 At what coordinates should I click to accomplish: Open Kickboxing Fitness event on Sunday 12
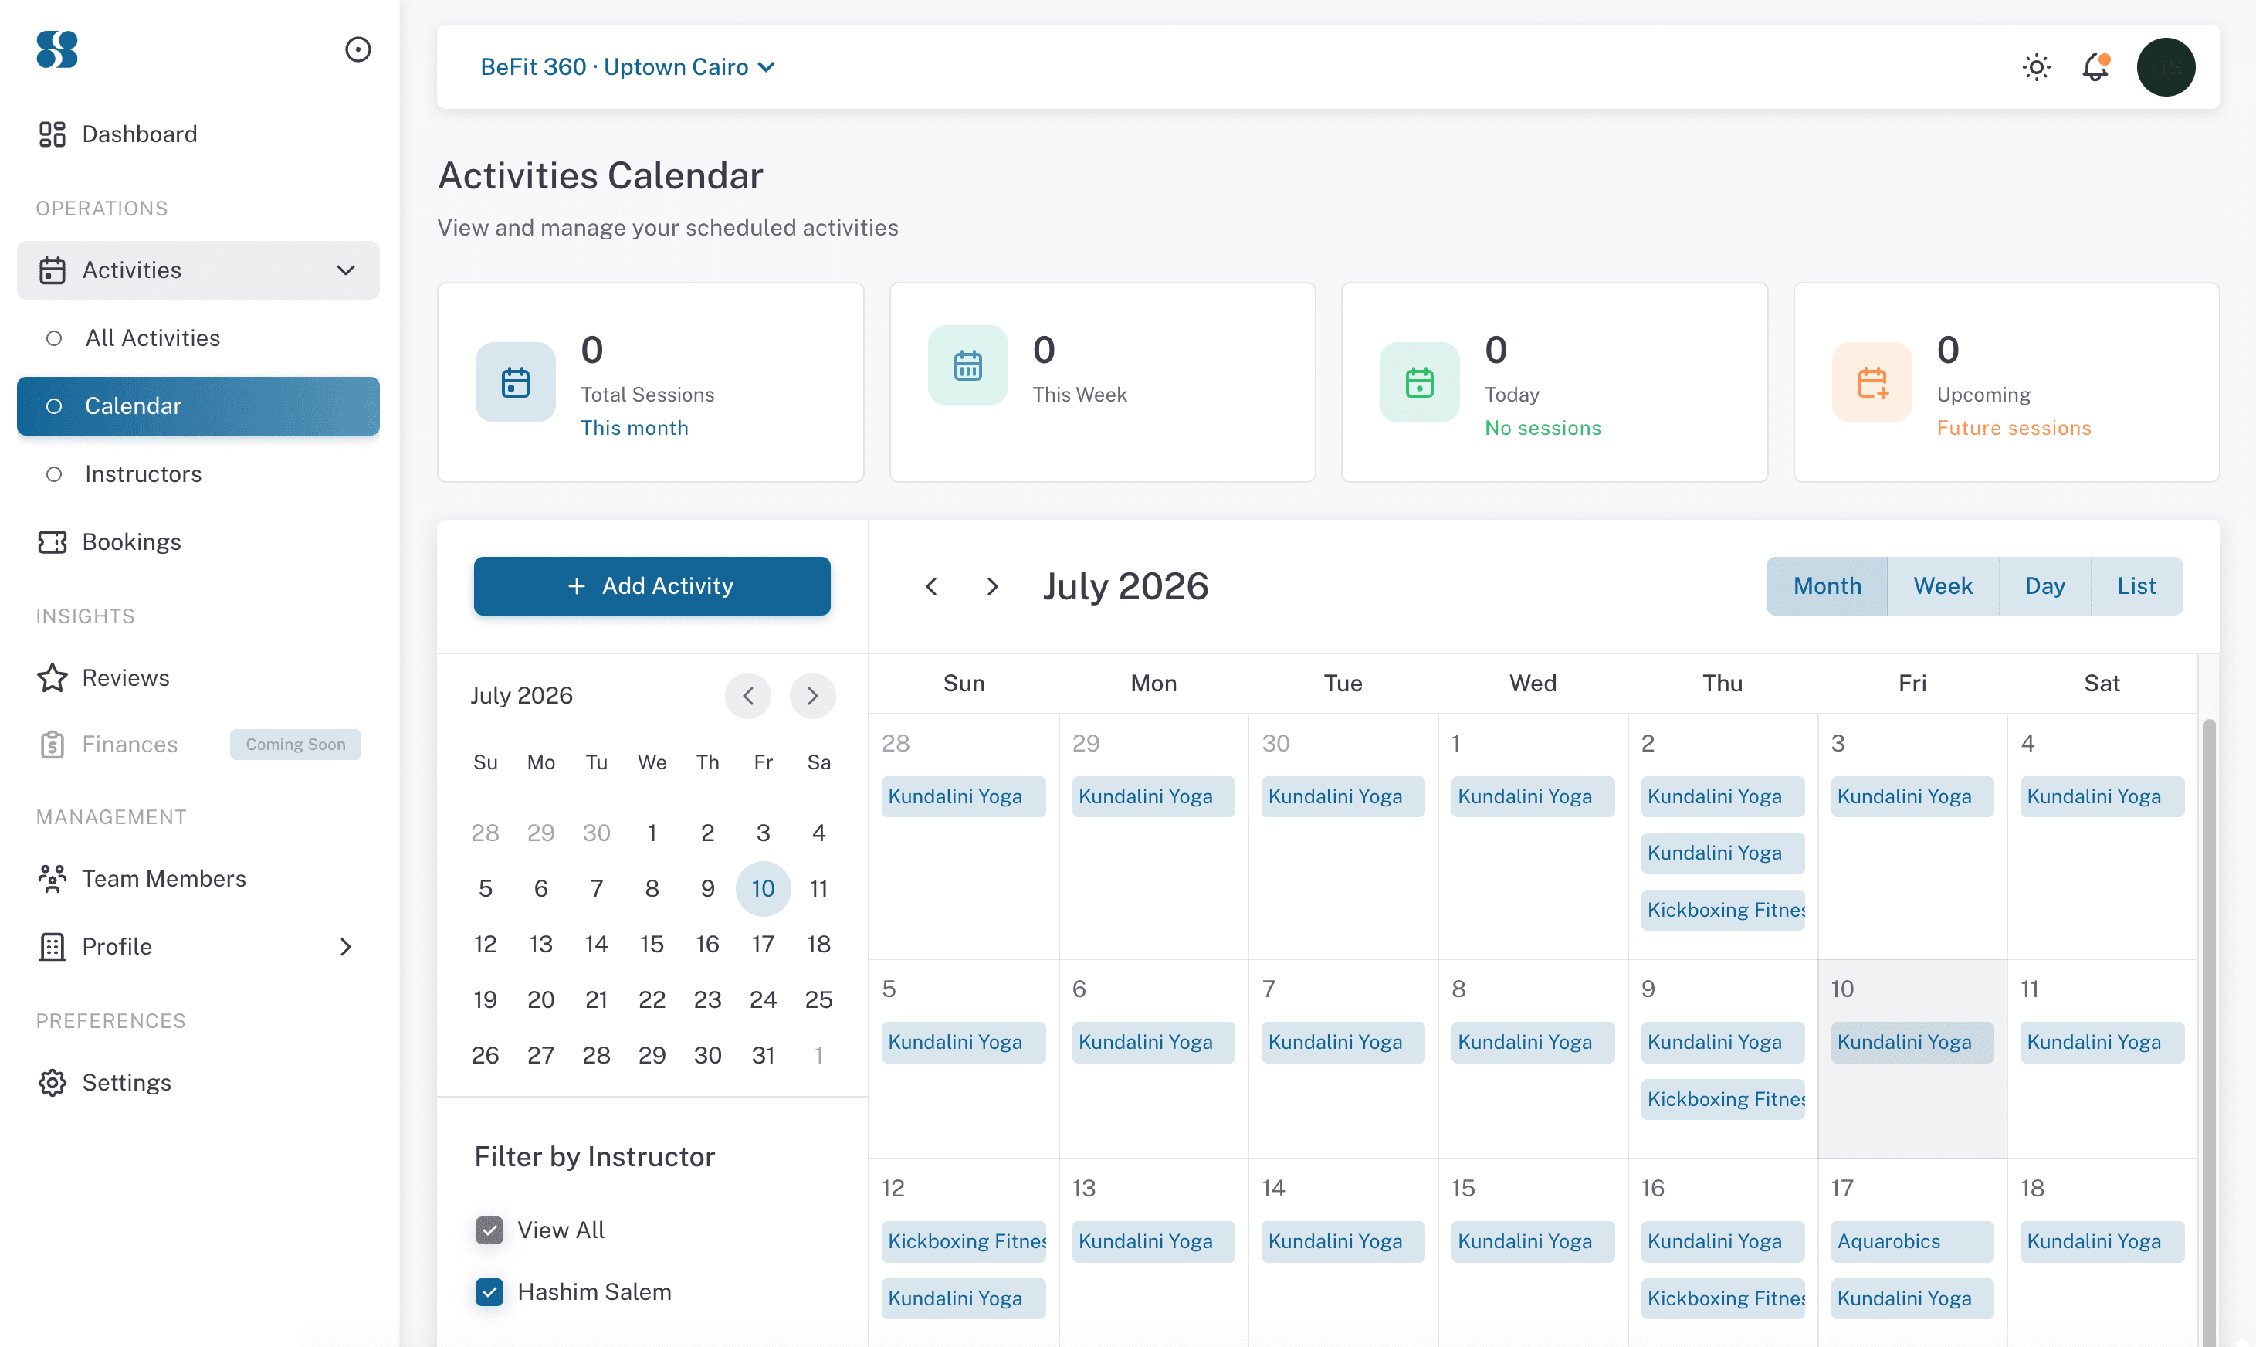(x=964, y=1241)
